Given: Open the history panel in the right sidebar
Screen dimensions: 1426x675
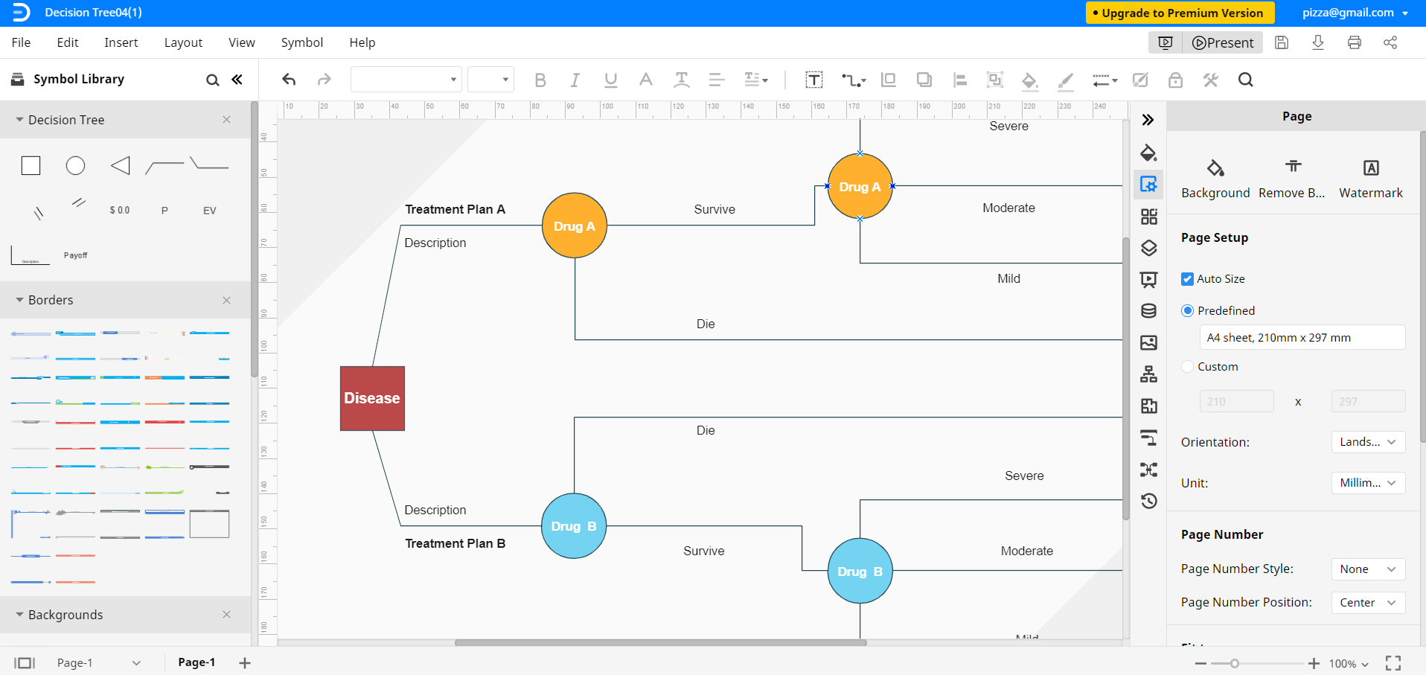Looking at the screenshot, I should (1148, 501).
